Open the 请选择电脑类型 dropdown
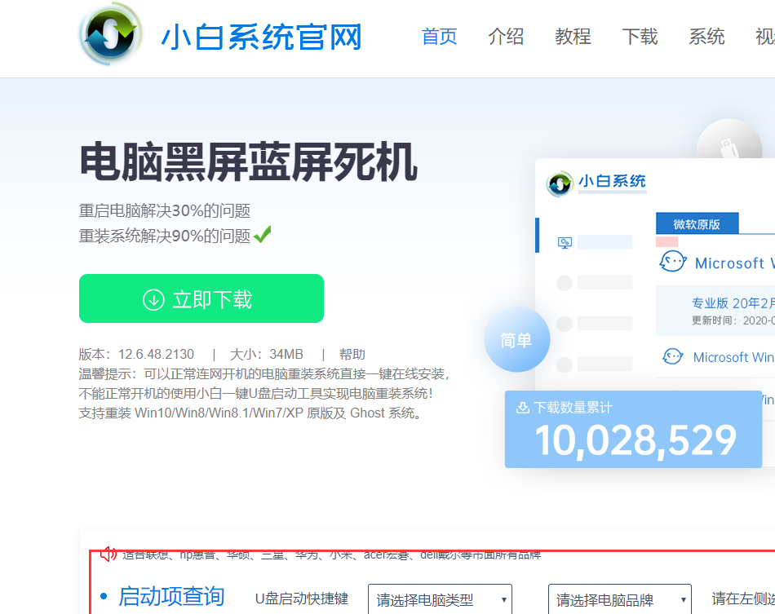Viewport: 775px width, 614px height. click(440, 599)
